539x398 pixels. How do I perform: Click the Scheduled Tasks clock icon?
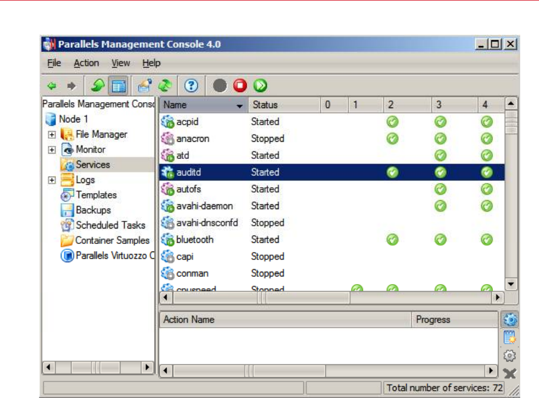(x=67, y=225)
